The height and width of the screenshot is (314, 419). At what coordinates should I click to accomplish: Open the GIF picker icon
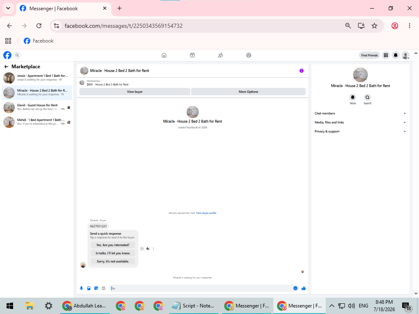[104, 288]
